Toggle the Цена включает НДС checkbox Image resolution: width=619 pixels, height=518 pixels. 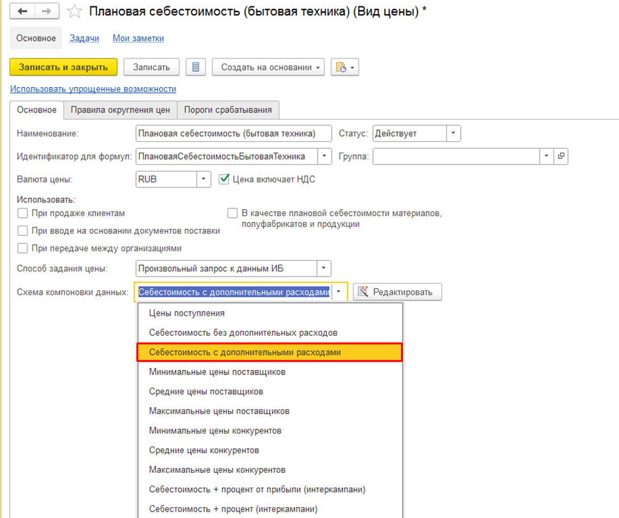coord(224,179)
